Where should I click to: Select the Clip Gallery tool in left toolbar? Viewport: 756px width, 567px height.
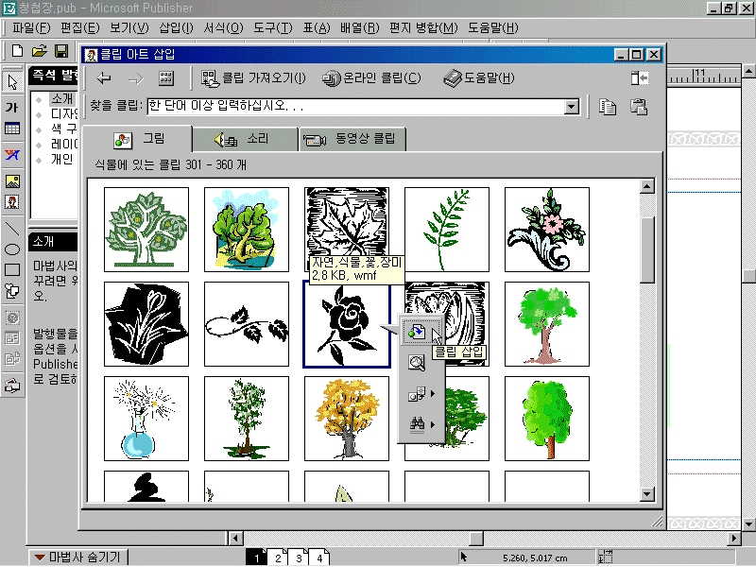(x=12, y=201)
